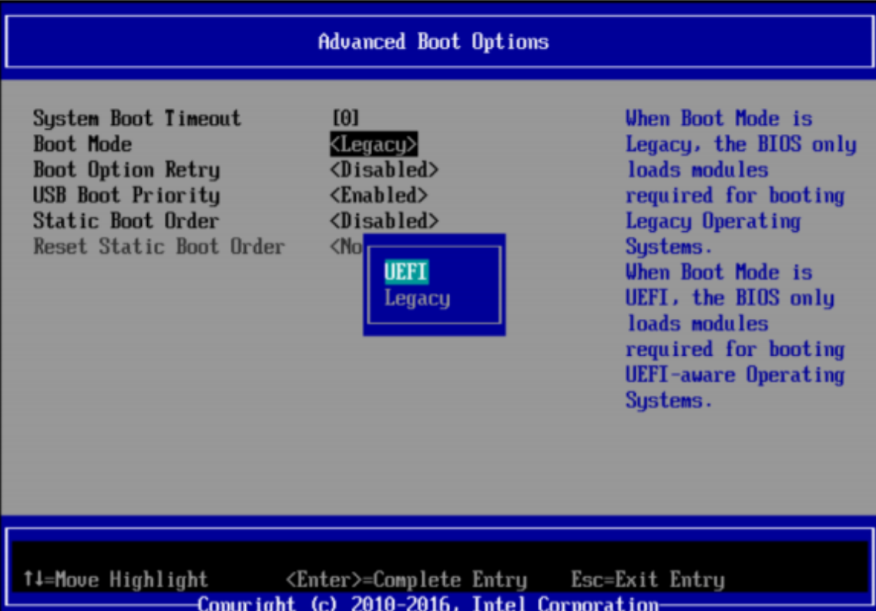Edit the System Boot Timeout [0] field
The height and width of the screenshot is (611, 876).
(346, 118)
